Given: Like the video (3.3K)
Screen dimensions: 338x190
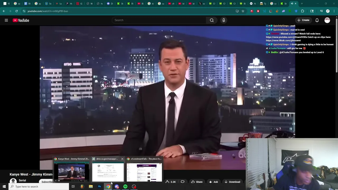Looking at the screenshot, I should point(171,182).
